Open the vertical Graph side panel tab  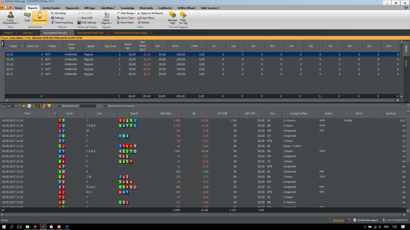[406, 64]
